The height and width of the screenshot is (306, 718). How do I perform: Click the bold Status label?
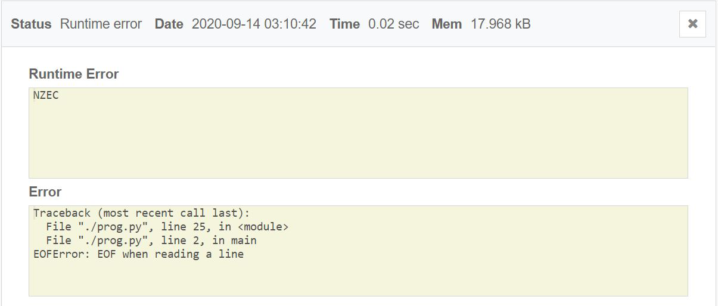(31, 24)
